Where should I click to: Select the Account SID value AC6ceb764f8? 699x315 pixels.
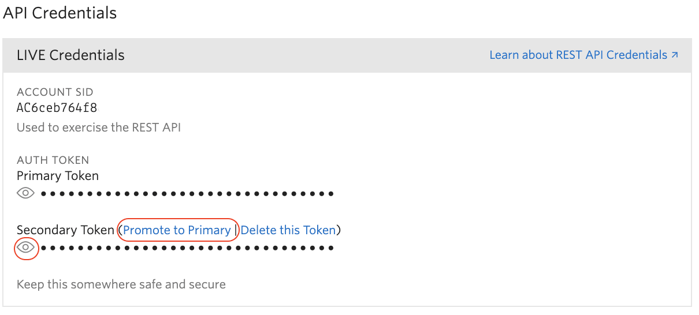pos(57,107)
